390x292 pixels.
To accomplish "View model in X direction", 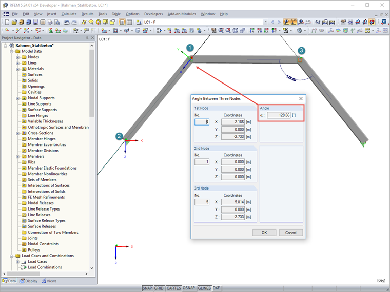I will pyautogui.click(x=252, y=31).
